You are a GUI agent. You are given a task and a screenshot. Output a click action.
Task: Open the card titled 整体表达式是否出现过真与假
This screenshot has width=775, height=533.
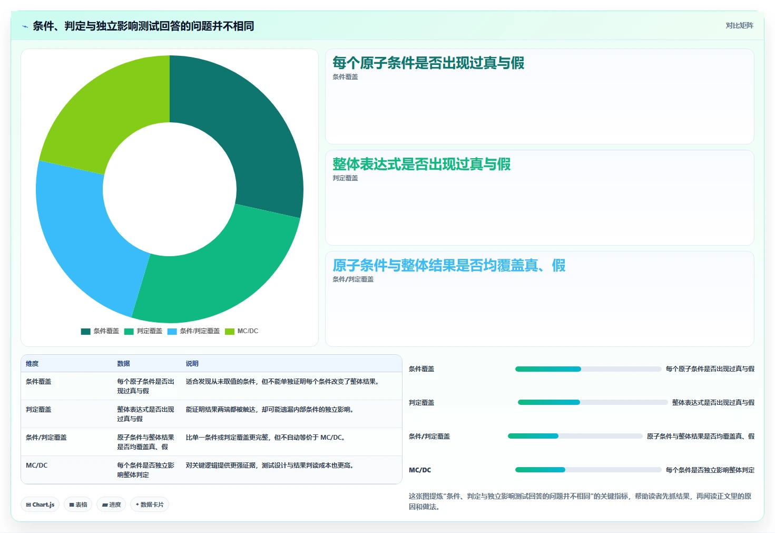point(539,198)
